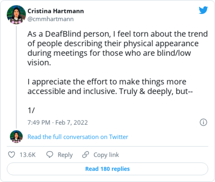
Task: Click the heart like icon
Action: pyautogui.click(x=11, y=155)
